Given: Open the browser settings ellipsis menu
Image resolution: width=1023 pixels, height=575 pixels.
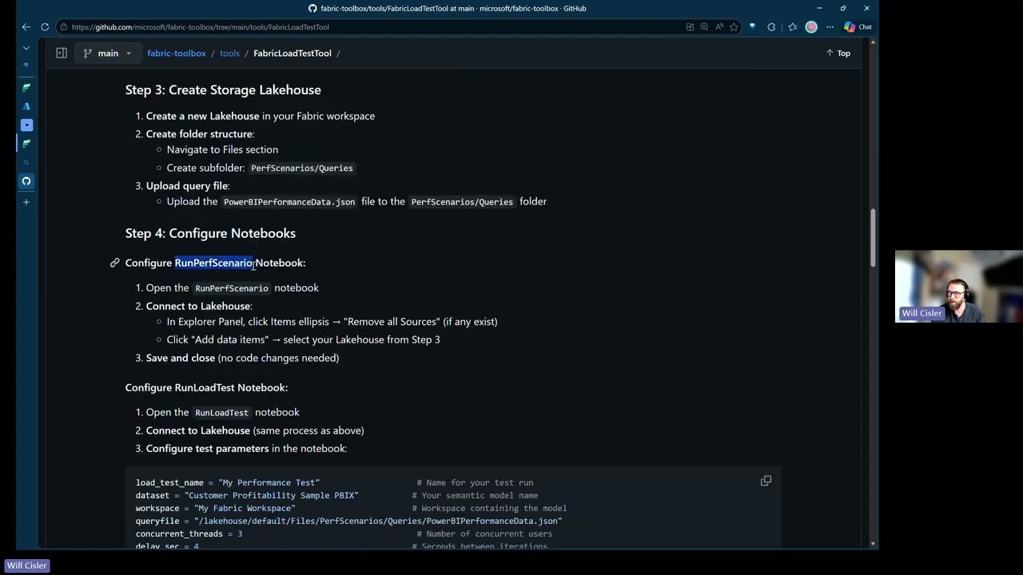Looking at the screenshot, I should pyautogui.click(x=830, y=27).
